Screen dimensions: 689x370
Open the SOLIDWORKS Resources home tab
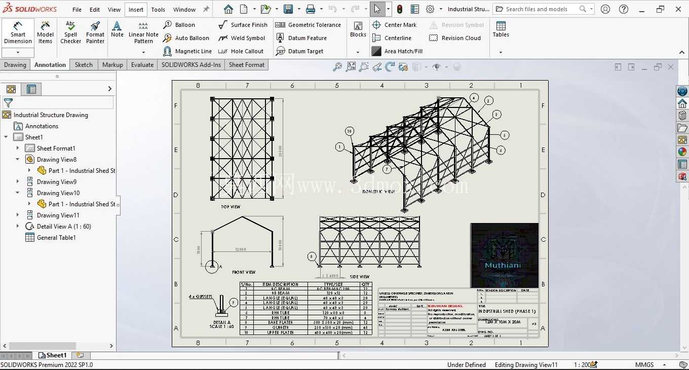click(682, 103)
